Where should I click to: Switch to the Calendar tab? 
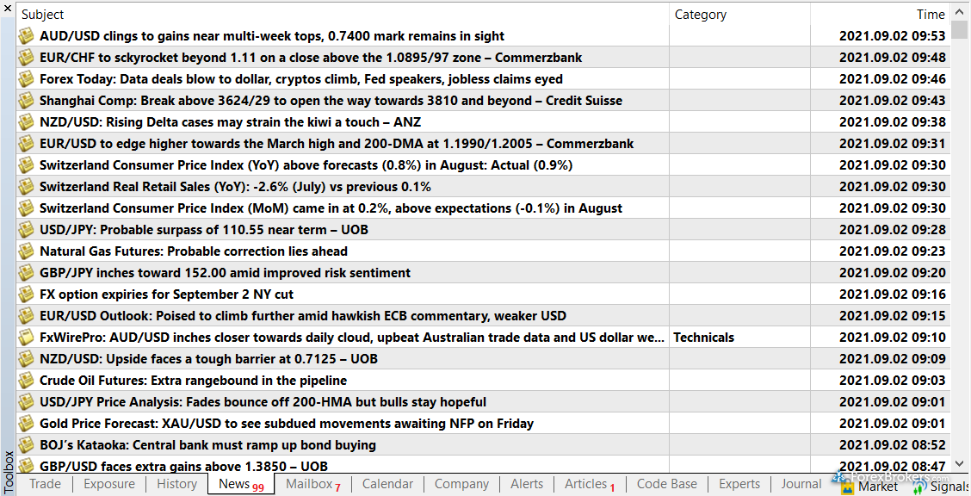(x=387, y=484)
